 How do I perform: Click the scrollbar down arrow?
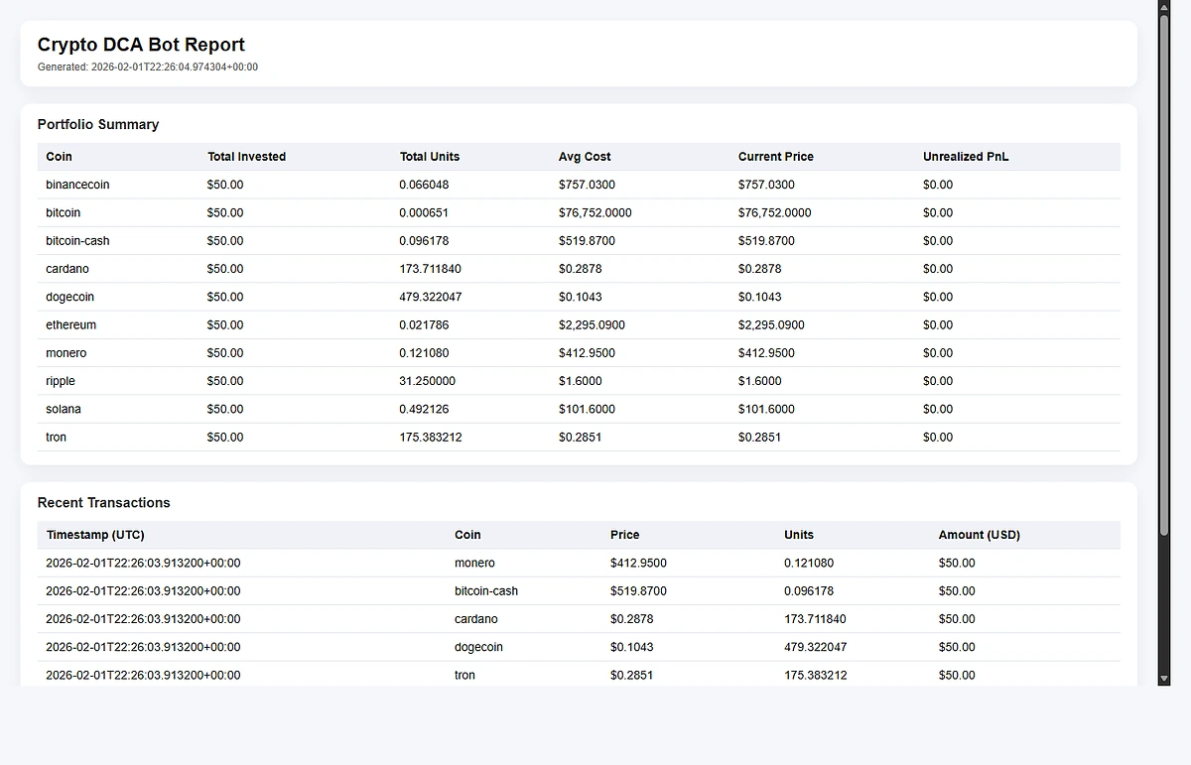[1163, 679]
